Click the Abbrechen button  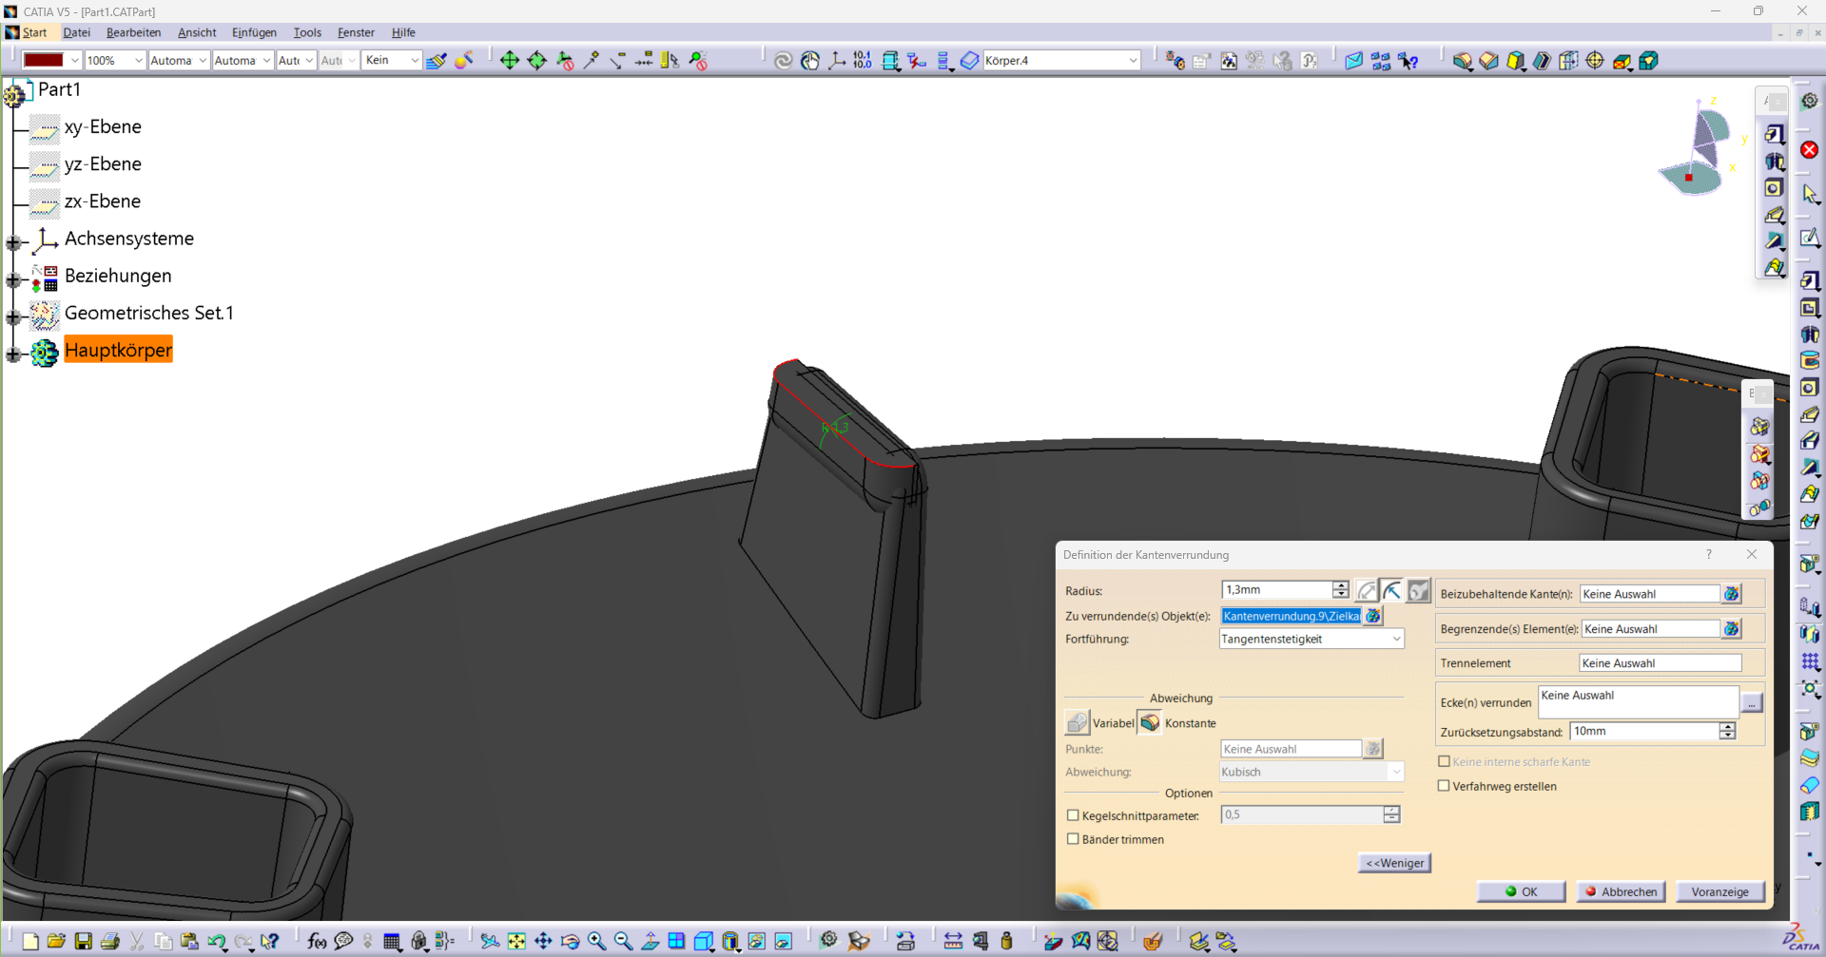pyautogui.click(x=1621, y=891)
